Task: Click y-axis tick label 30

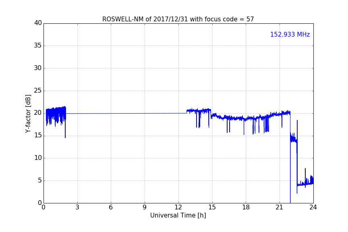Action: pos(38,68)
